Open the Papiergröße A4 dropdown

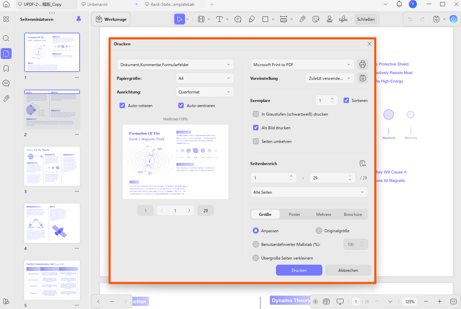205,78
